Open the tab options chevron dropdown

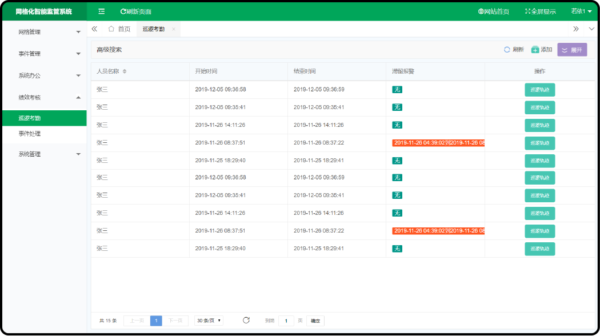click(591, 29)
